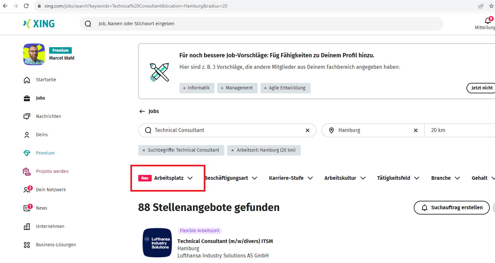The height and width of the screenshot is (263, 495).
Task: Click the Suchauftrag erstellen button
Action: 451,208
